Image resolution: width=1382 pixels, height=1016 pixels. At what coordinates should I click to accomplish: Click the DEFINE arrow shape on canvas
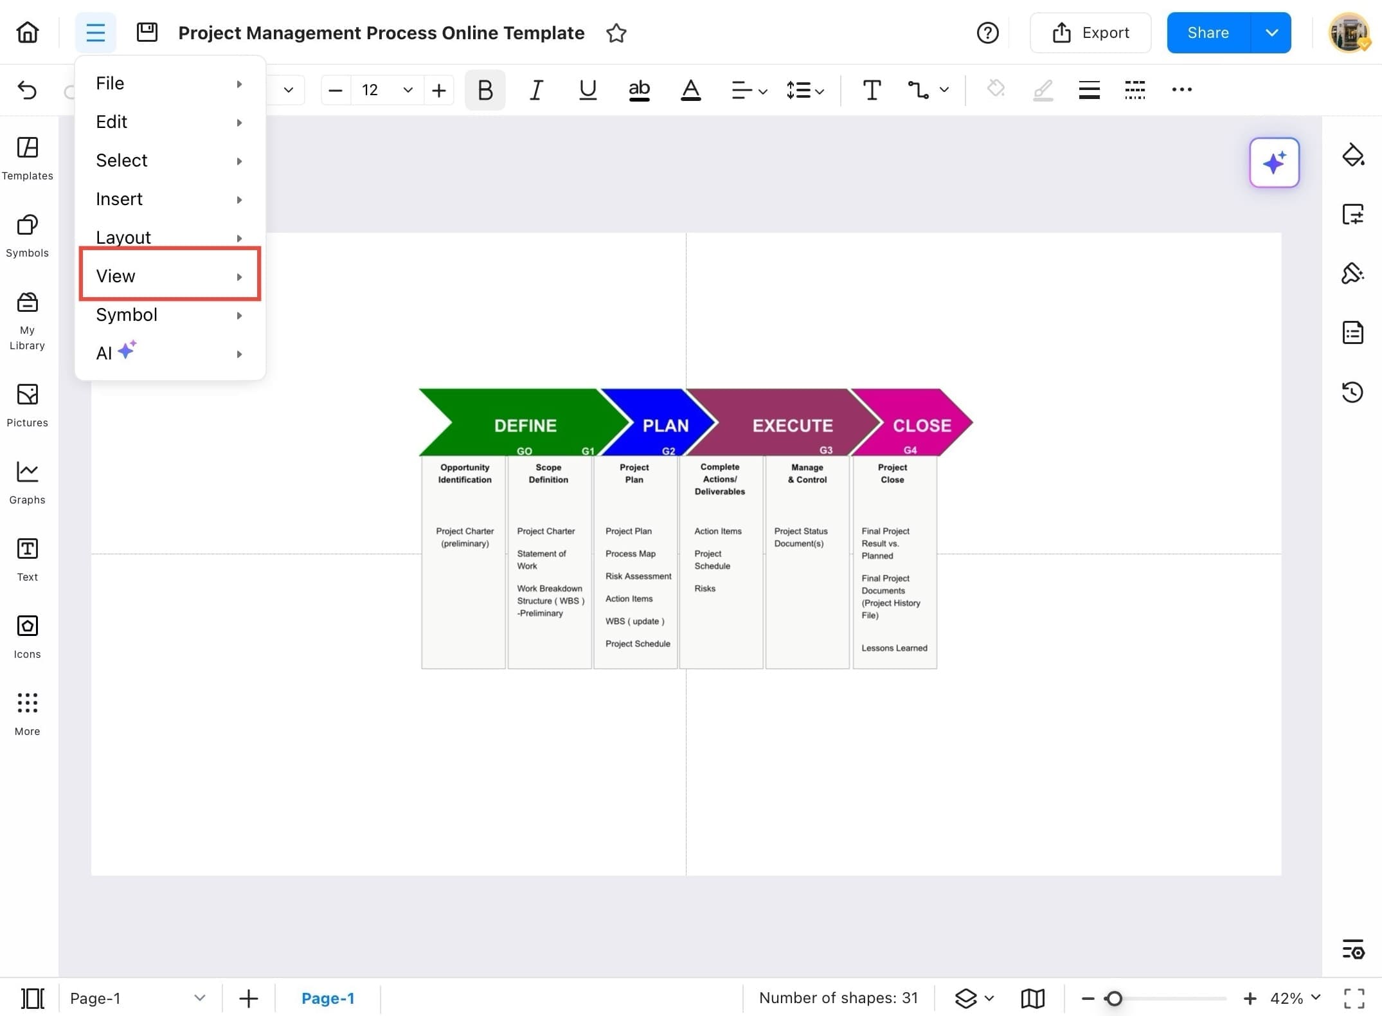(524, 424)
